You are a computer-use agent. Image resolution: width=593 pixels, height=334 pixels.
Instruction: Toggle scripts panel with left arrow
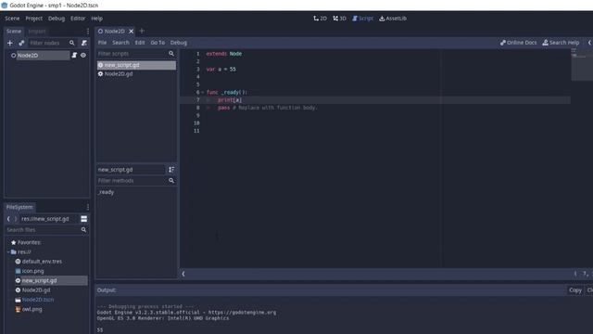[183, 274]
